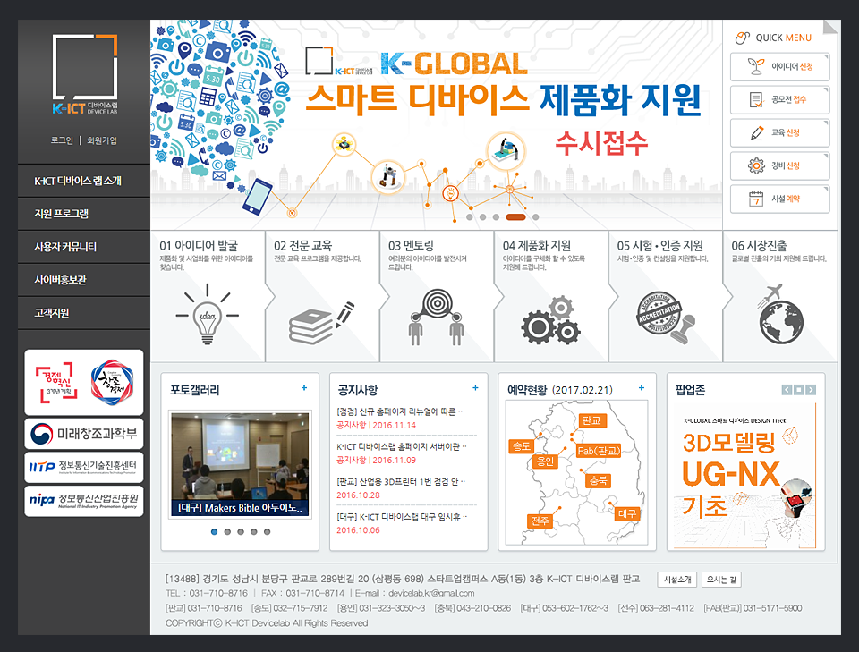Screen dimensions: 859x652
Task: Expand 예약현황 with plus icon
Action: pos(642,388)
